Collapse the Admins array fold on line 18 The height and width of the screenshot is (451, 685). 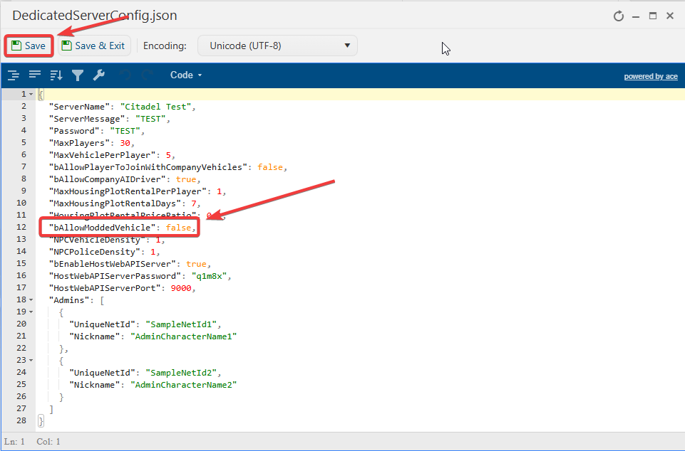point(31,299)
